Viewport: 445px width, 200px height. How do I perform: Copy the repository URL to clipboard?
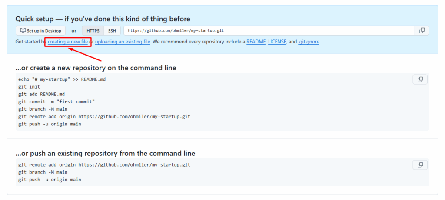(422, 30)
